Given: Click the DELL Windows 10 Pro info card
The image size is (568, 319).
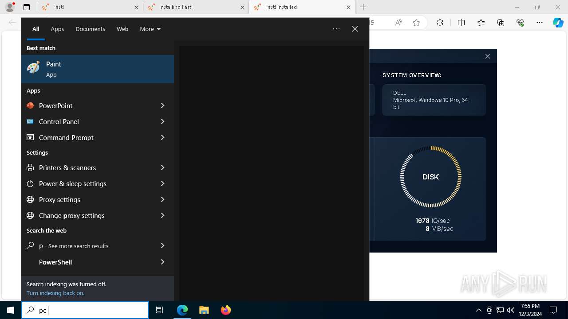Looking at the screenshot, I should click(x=434, y=100).
